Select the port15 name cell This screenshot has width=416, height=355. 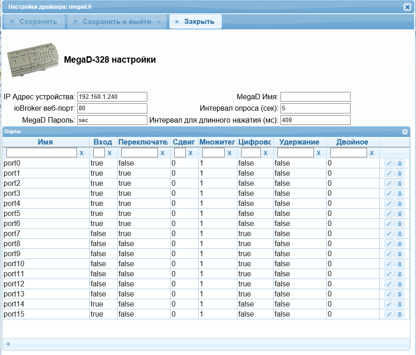pyautogui.click(x=46, y=314)
